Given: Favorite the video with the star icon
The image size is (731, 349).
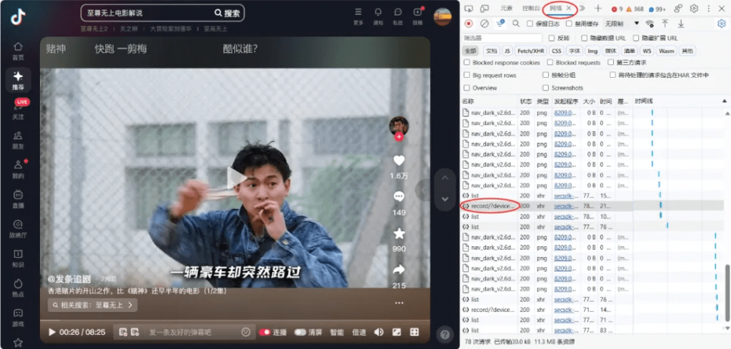Looking at the screenshot, I should point(398,233).
